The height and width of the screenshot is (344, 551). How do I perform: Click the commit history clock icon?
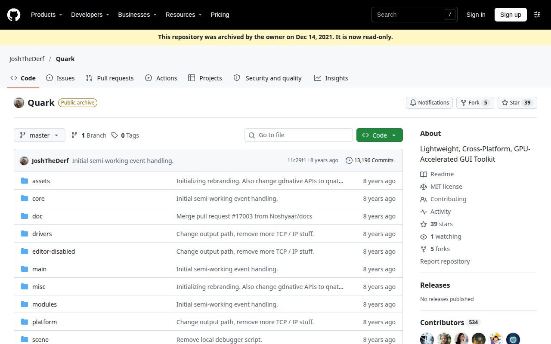349,160
